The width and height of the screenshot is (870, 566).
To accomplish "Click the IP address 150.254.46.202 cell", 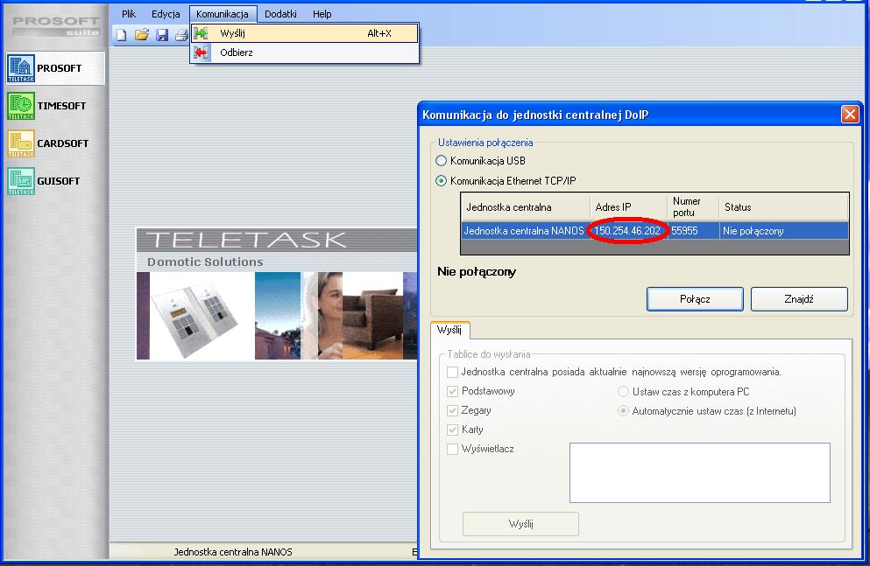I will pos(627,231).
